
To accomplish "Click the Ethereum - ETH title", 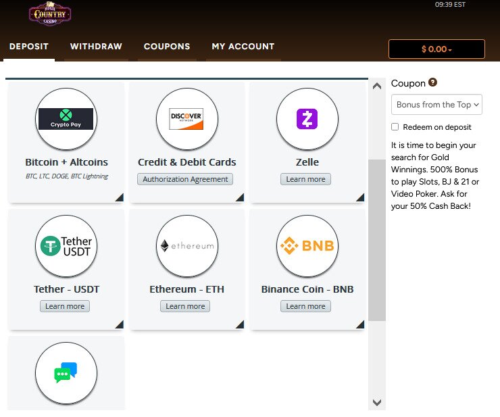I will (x=187, y=289).
